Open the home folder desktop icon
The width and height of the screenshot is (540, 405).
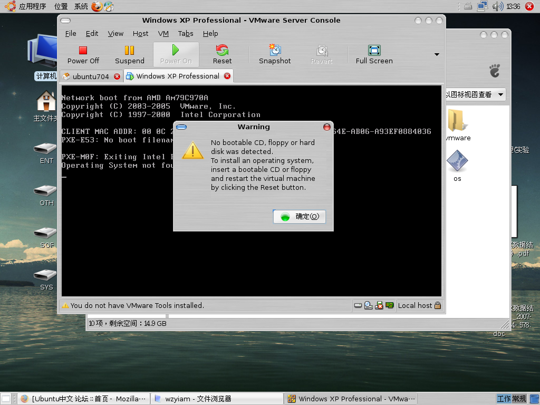point(46,106)
